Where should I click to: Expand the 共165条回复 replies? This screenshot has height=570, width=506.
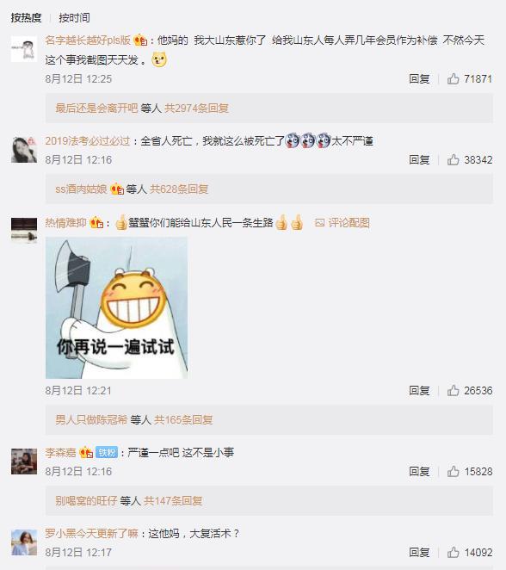[x=183, y=420]
